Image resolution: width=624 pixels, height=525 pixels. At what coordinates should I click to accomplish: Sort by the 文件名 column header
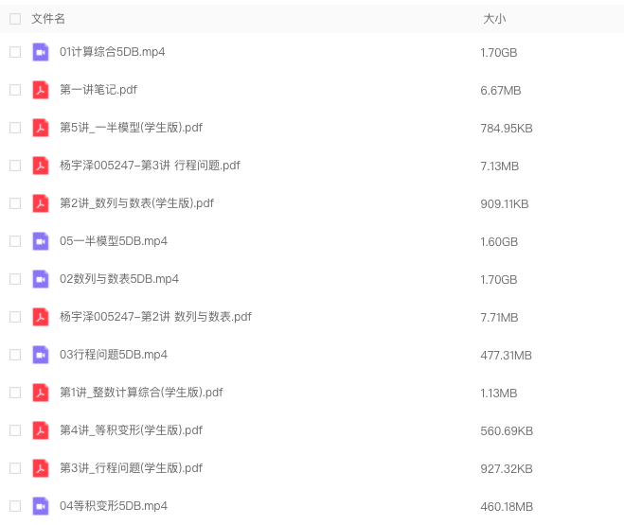(x=48, y=19)
